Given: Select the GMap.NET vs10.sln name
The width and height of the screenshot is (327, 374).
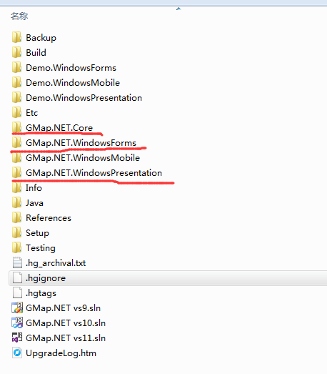Looking at the screenshot, I should (x=66, y=323).
